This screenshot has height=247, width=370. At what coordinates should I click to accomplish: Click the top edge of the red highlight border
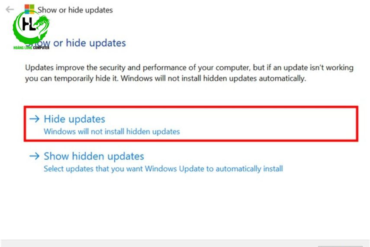click(x=191, y=107)
